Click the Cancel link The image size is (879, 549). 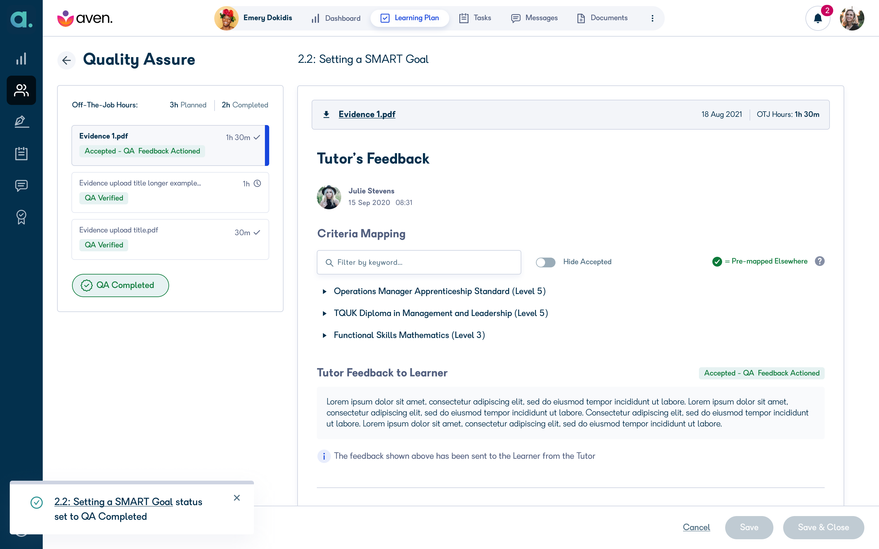pyautogui.click(x=696, y=527)
